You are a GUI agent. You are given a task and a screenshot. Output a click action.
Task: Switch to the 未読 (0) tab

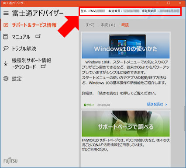[108, 25]
